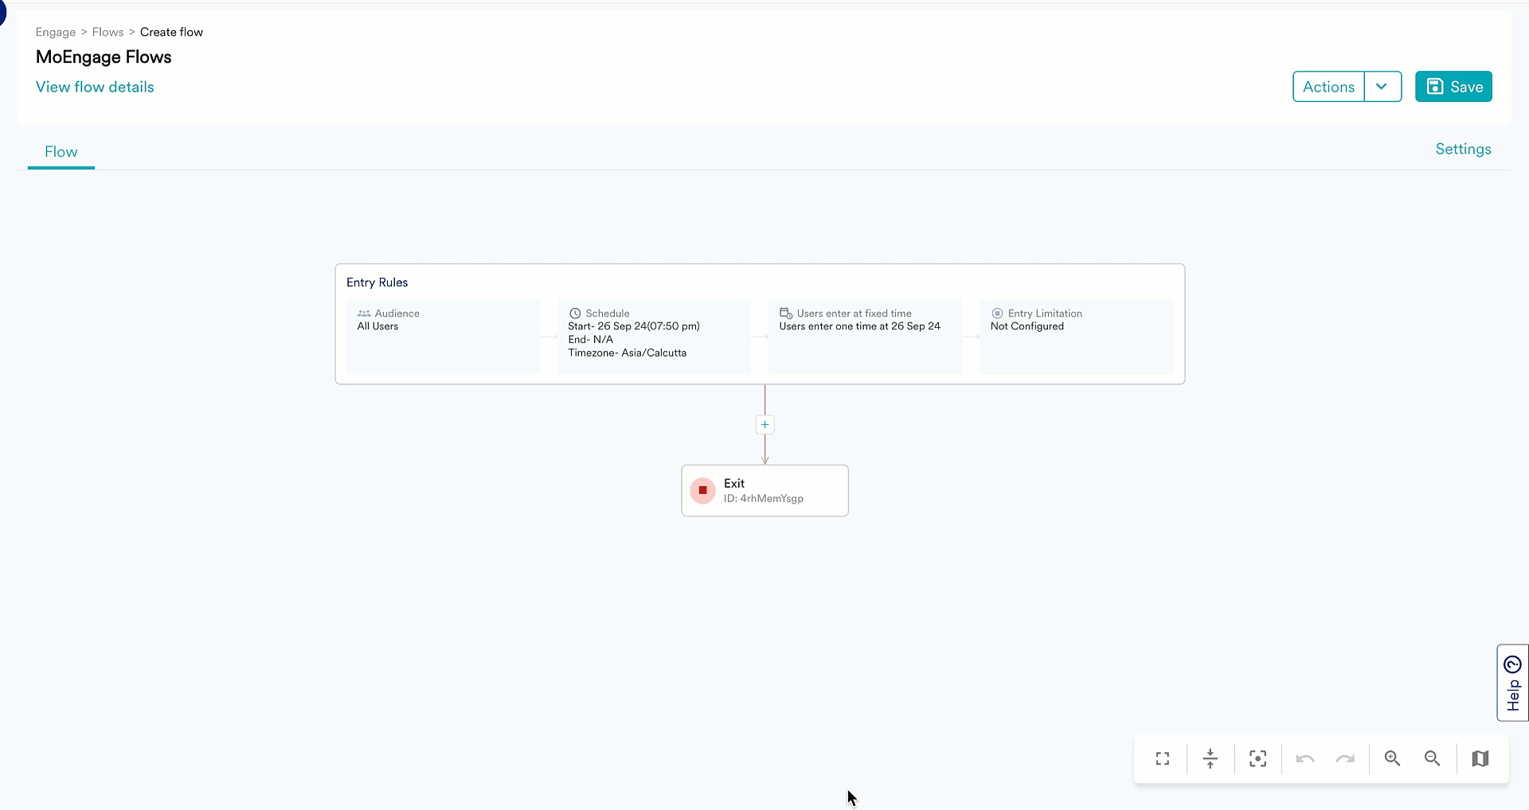Viewport: 1529px width, 810px height.
Task: Select the compact layout icon
Action: (1210, 758)
